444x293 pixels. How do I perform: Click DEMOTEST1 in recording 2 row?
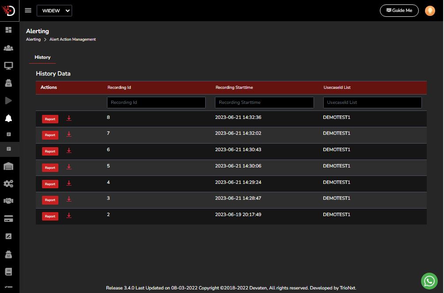pos(337,215)
